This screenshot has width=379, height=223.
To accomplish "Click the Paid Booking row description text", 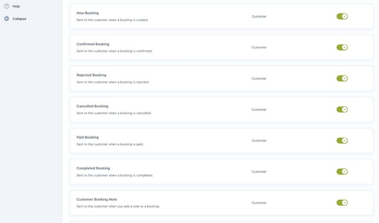I will pyautogui.click(x=110, y=144).
